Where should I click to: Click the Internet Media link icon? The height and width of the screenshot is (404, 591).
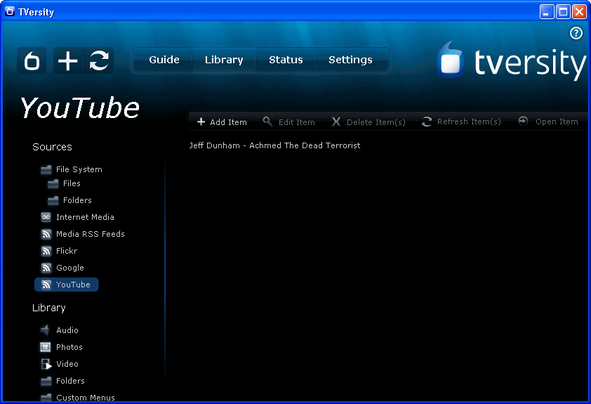(46, 217)
